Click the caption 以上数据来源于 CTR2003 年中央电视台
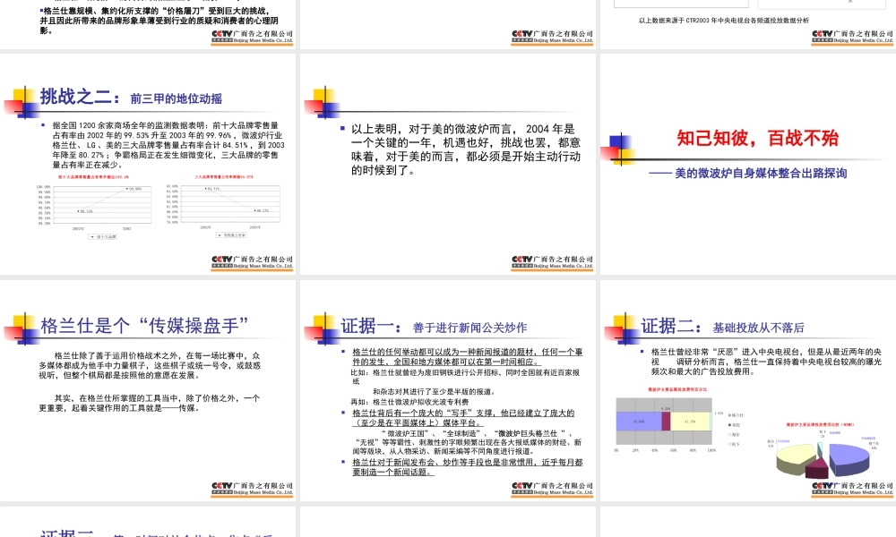 [x=724, y=21]
